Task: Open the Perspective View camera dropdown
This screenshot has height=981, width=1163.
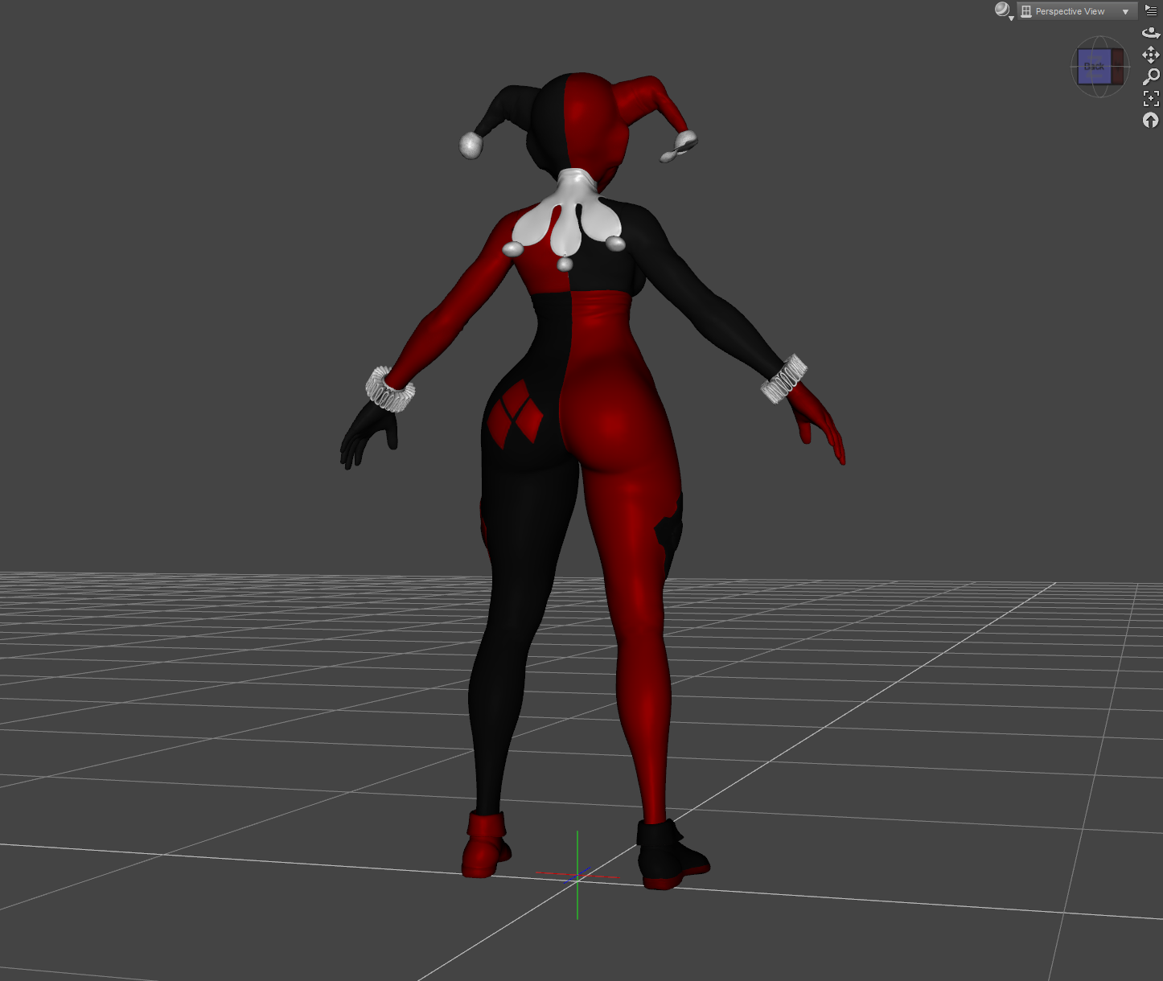Action: point(1077,11)
